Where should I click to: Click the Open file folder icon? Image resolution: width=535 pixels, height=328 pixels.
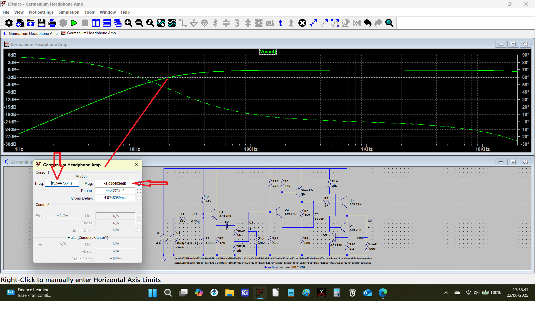point(31,23)
